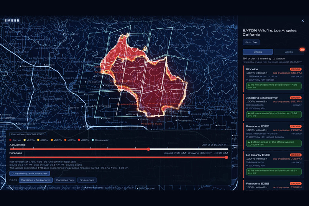The image size is (309, 206).
Task: Click the 'issued 2:15 AM · showing +6h 00m' text
Action: [196, 153]
